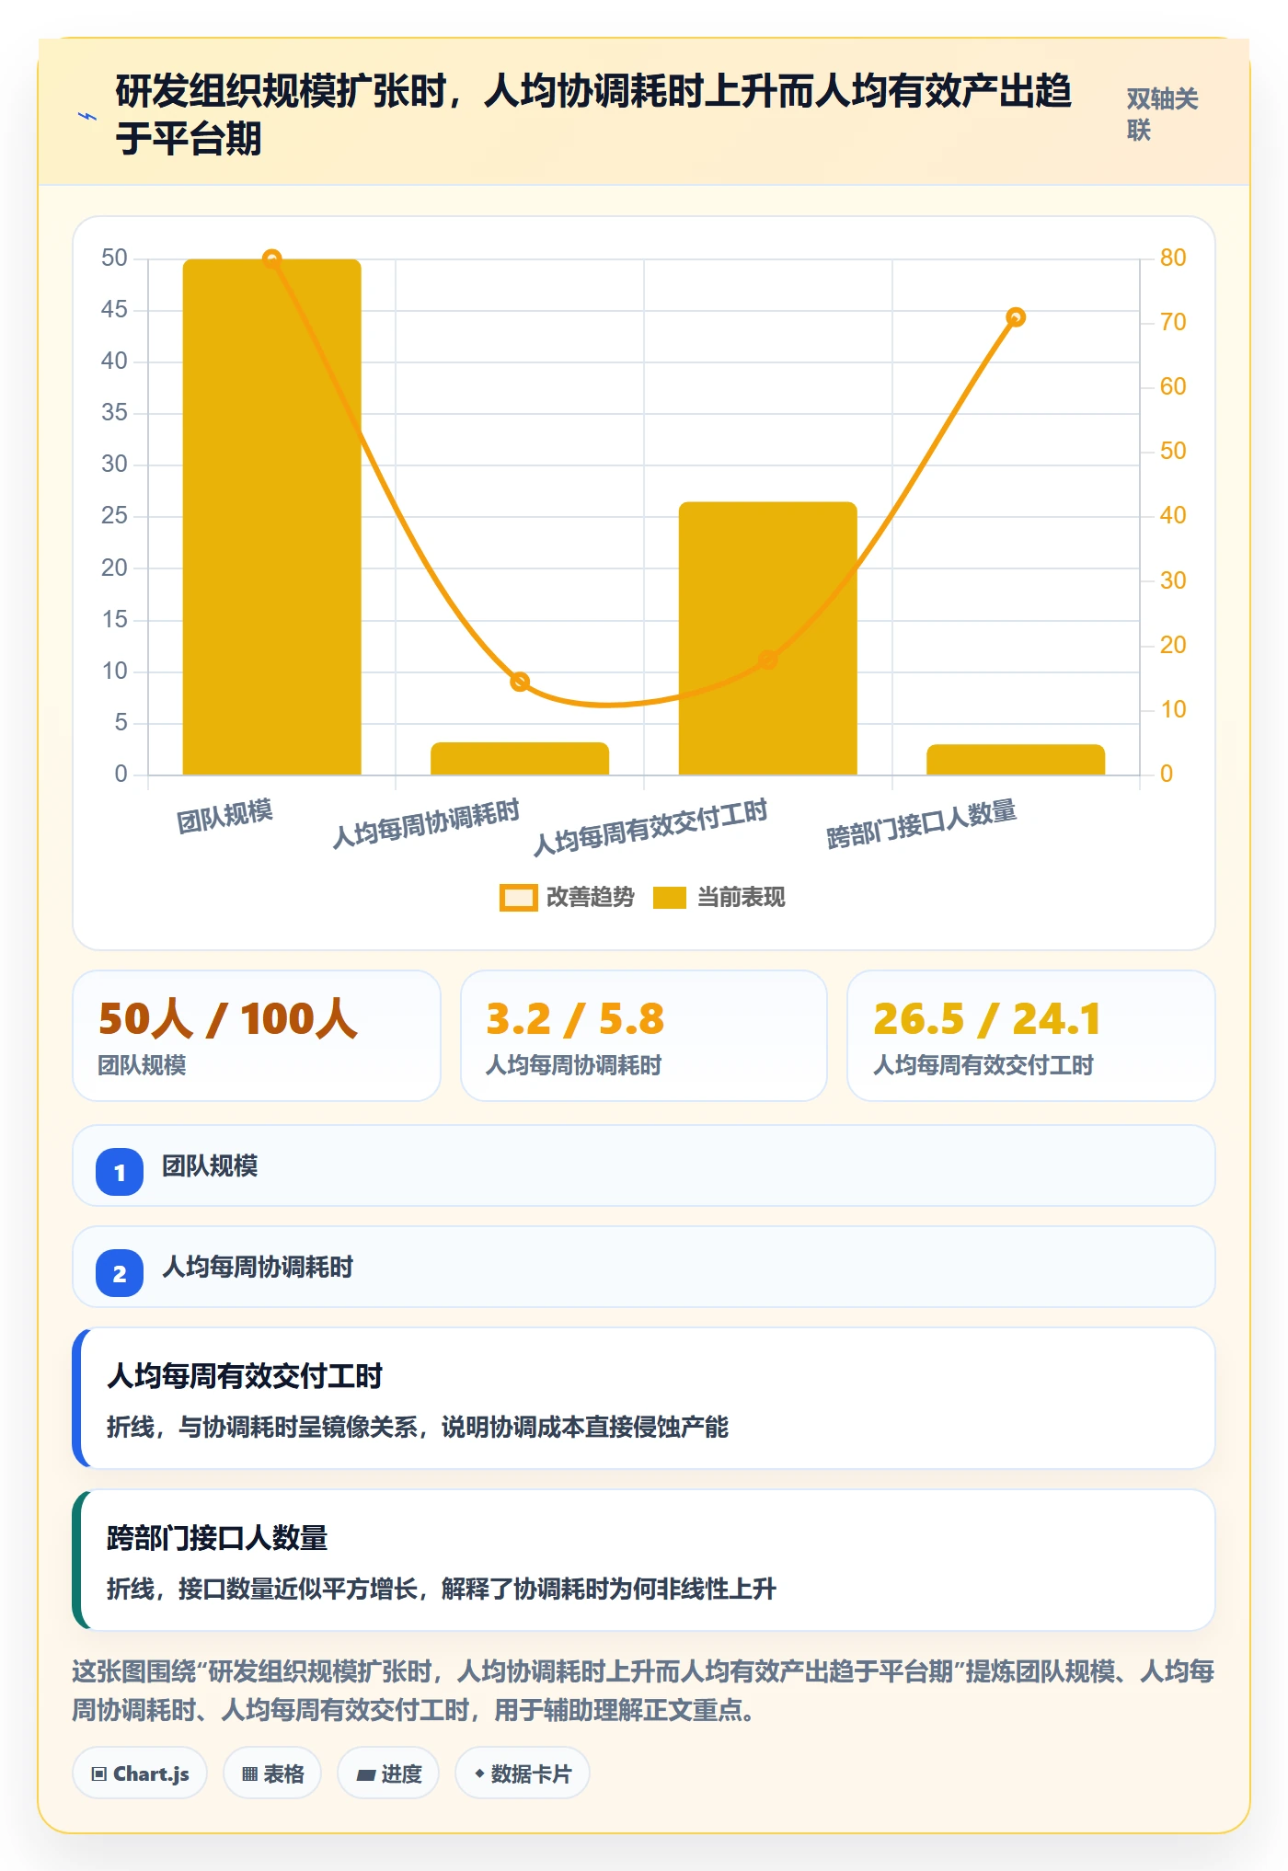Click the lightning bolt icon beside the title

(x=87, y=116)
